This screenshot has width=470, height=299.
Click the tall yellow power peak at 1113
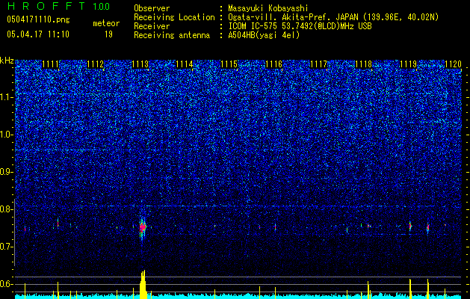[x=143, y=284]
